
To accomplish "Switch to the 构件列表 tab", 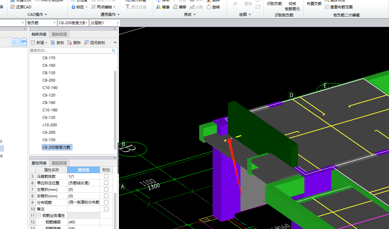I will coord(39,34).
